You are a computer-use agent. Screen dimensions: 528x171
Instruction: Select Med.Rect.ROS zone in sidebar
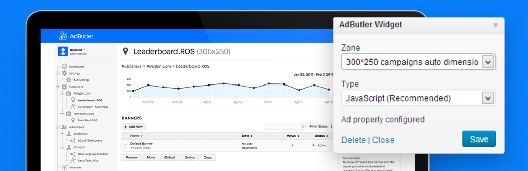(88, 120)
